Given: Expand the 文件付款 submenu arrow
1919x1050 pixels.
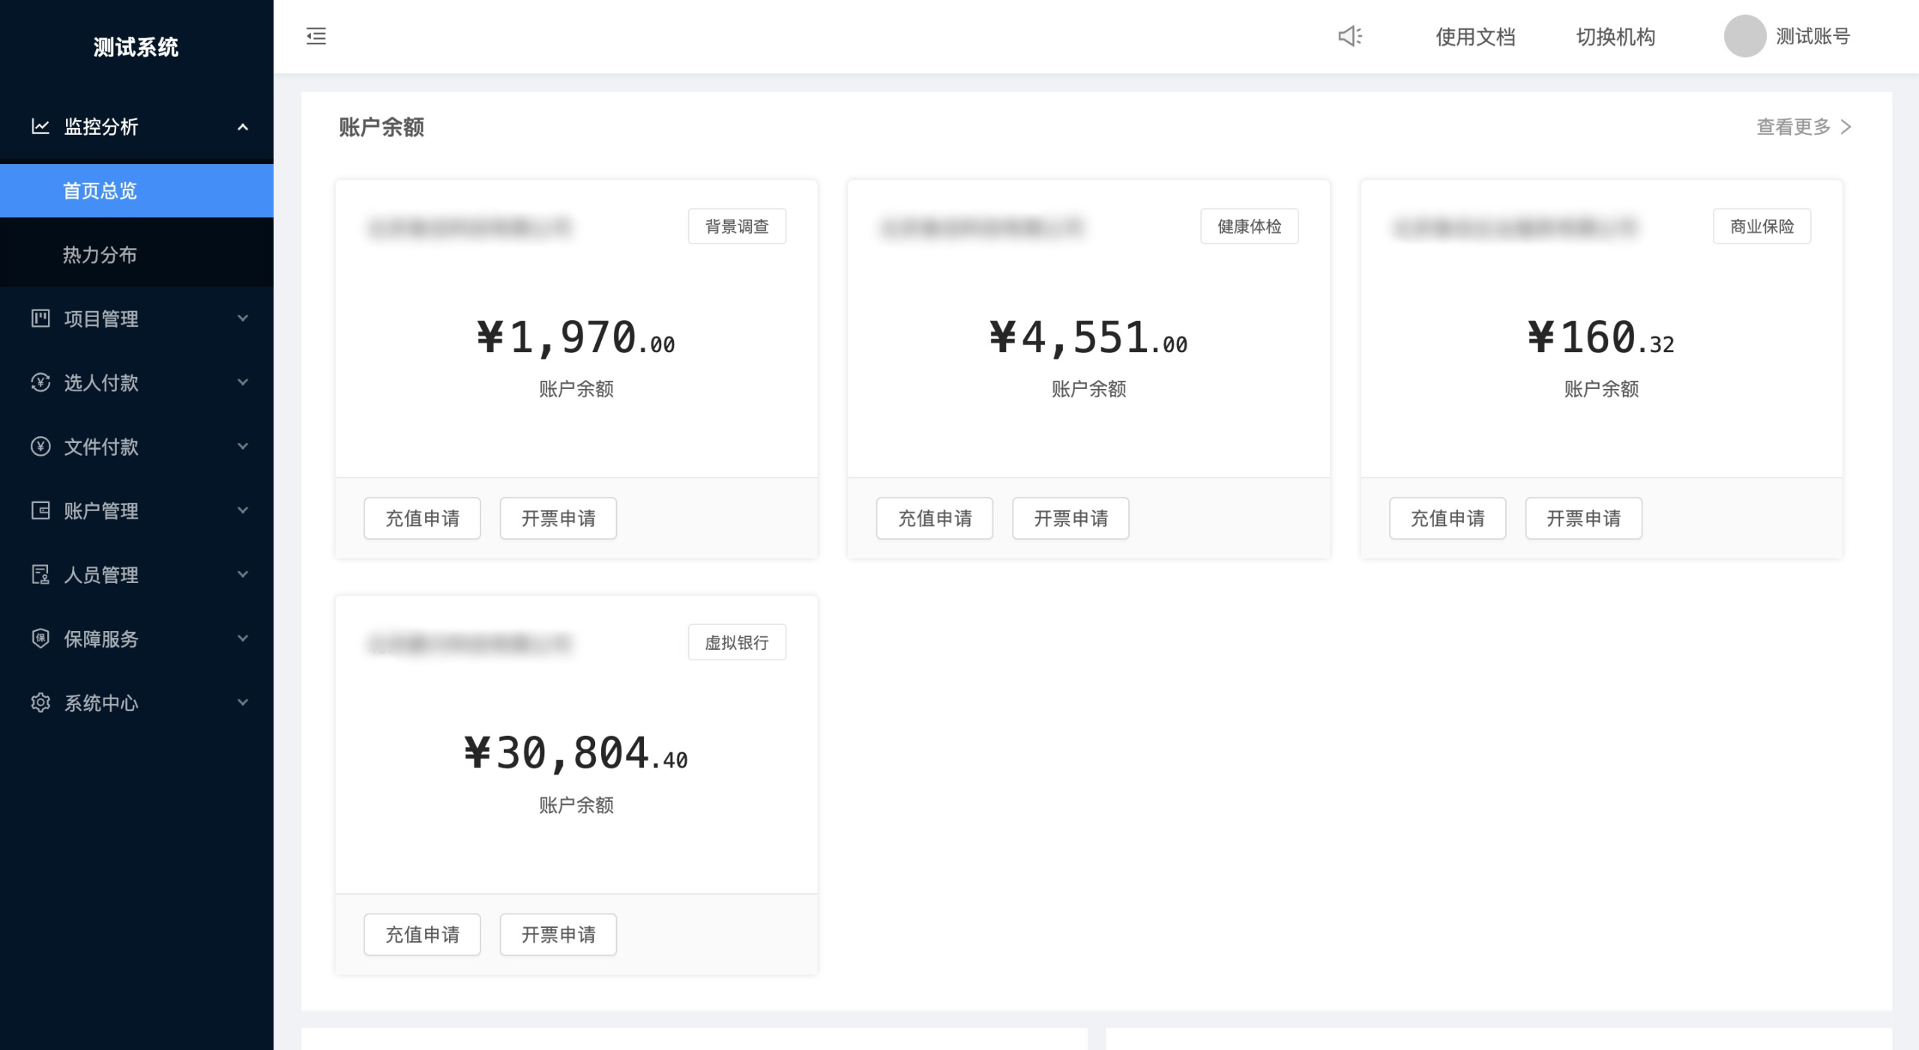Looking at the screenshot, I should click(242, 446).
